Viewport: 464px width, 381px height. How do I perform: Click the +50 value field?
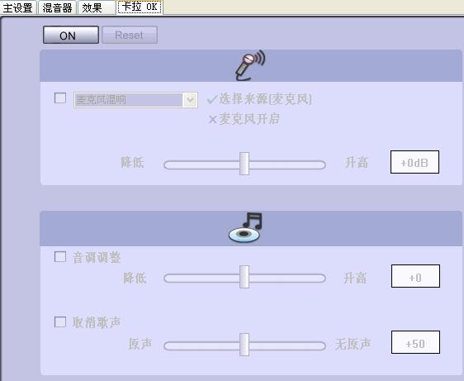(415, 342)
